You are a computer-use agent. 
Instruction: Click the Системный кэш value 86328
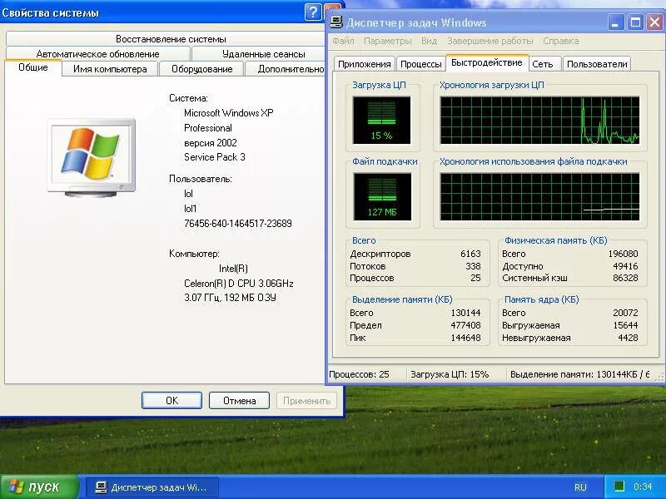click(626, 278)
